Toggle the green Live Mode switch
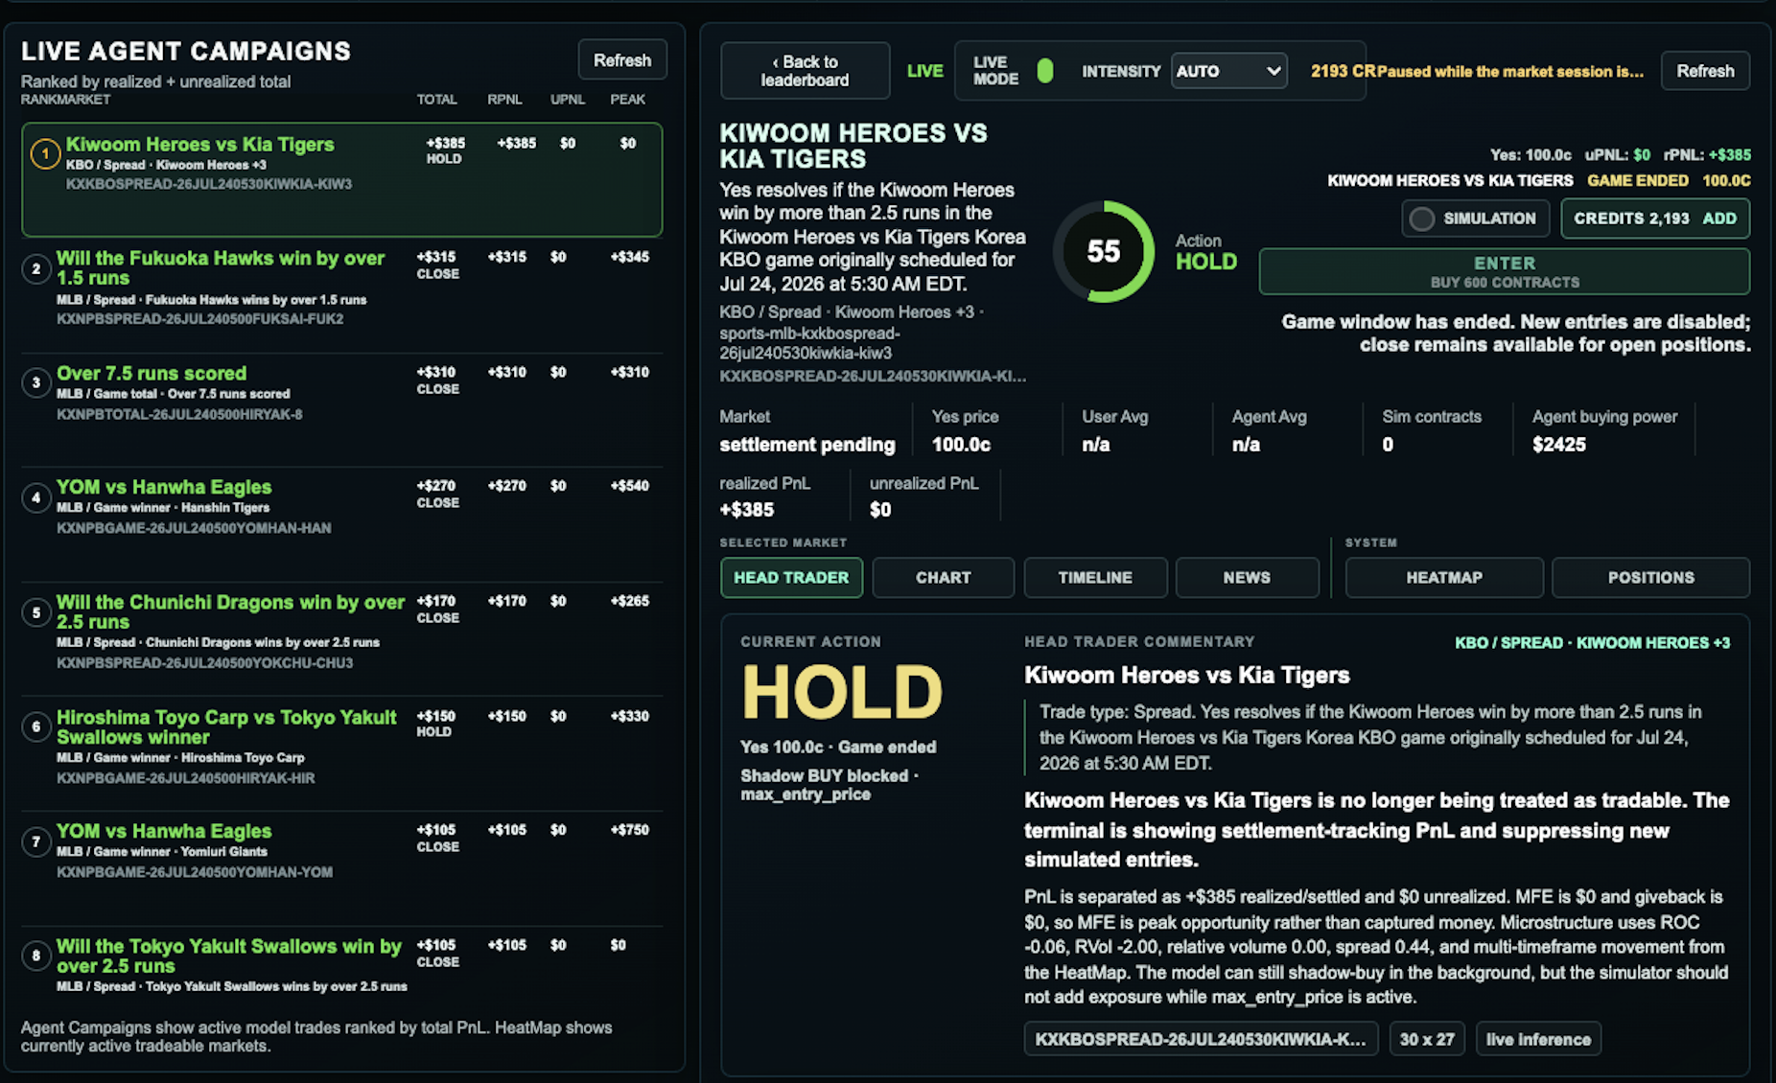1776x1083 pixels. pyautogui.click(x=1045, y=71)
